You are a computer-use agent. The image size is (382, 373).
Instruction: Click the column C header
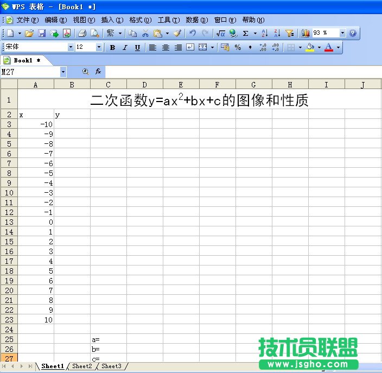point(109,84)
